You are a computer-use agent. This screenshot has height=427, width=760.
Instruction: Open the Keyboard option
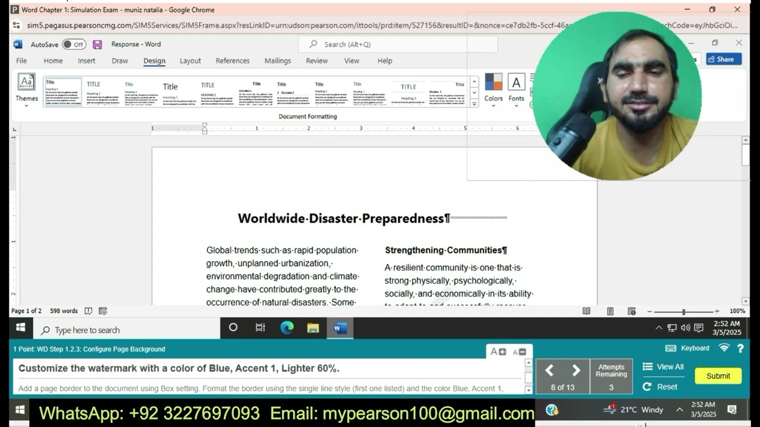tap(688, 348)
